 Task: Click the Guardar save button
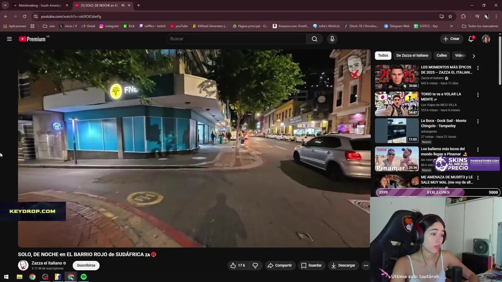(311, 265)
